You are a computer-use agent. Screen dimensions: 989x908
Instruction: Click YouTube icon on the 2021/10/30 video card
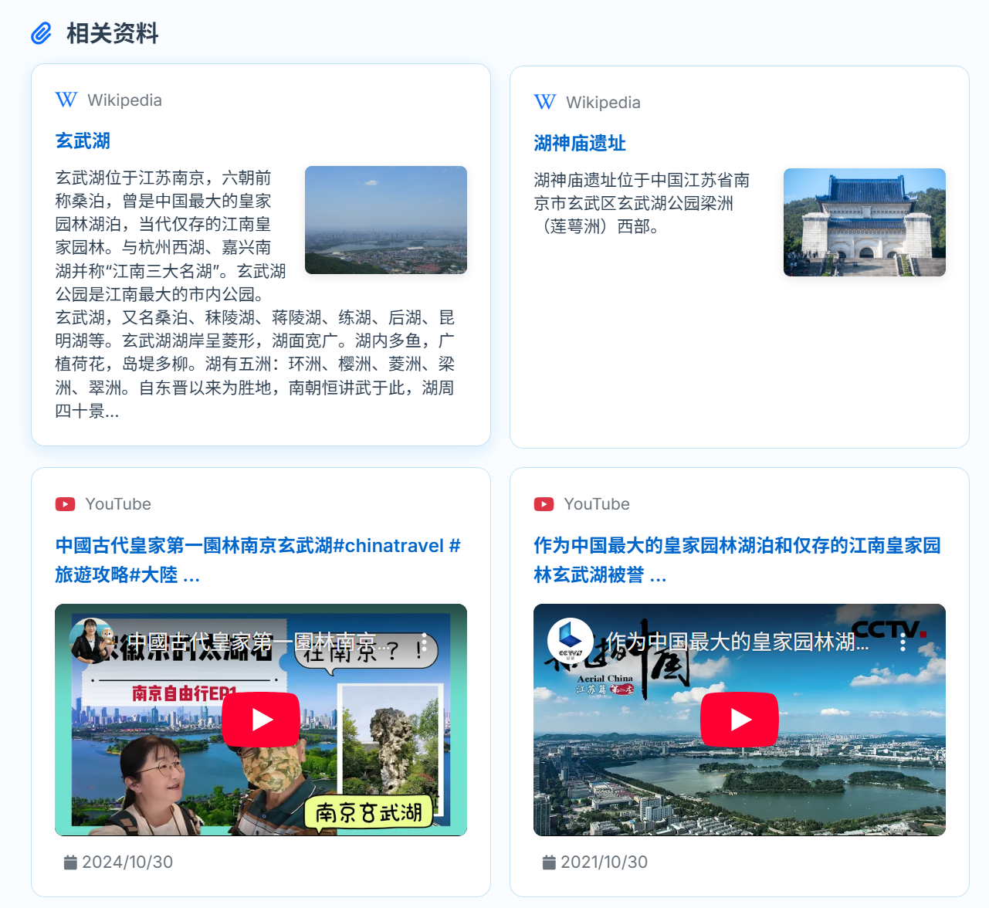coord(544,504)
